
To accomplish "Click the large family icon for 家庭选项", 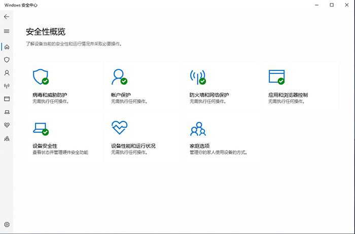I will pos(198,129).
